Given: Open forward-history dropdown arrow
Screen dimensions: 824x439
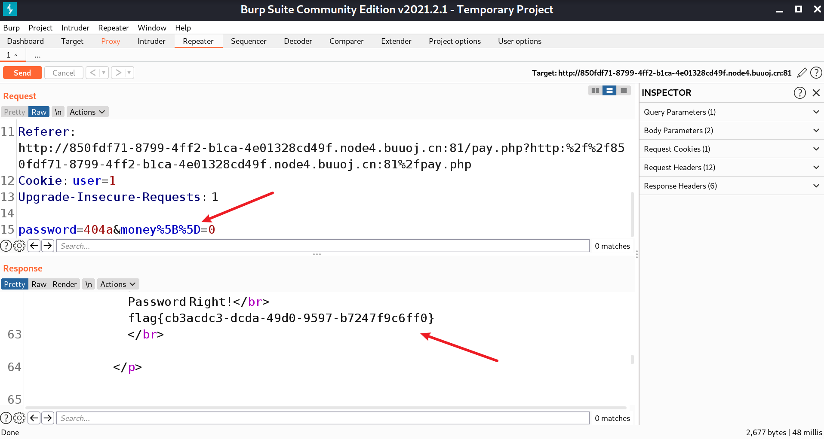Looking at the screenshot, I should click(129, 73).
